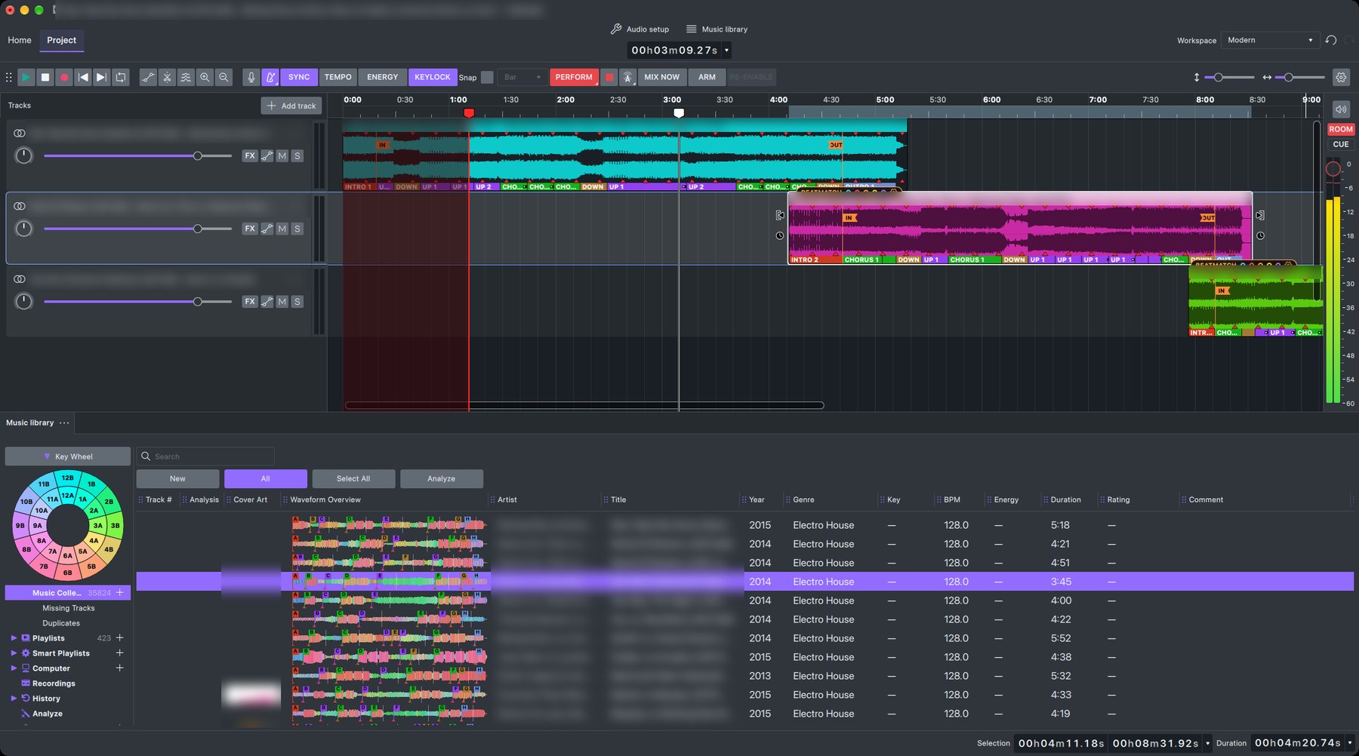Select the scissors split tool
The width and height of the screenshot is (1359, 756).
[x=167, y=77]
